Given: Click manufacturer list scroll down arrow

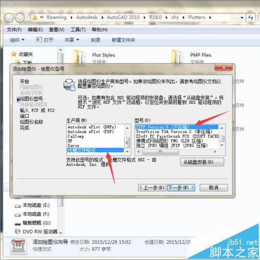Looking at the screenshot, I should [127, 151].
